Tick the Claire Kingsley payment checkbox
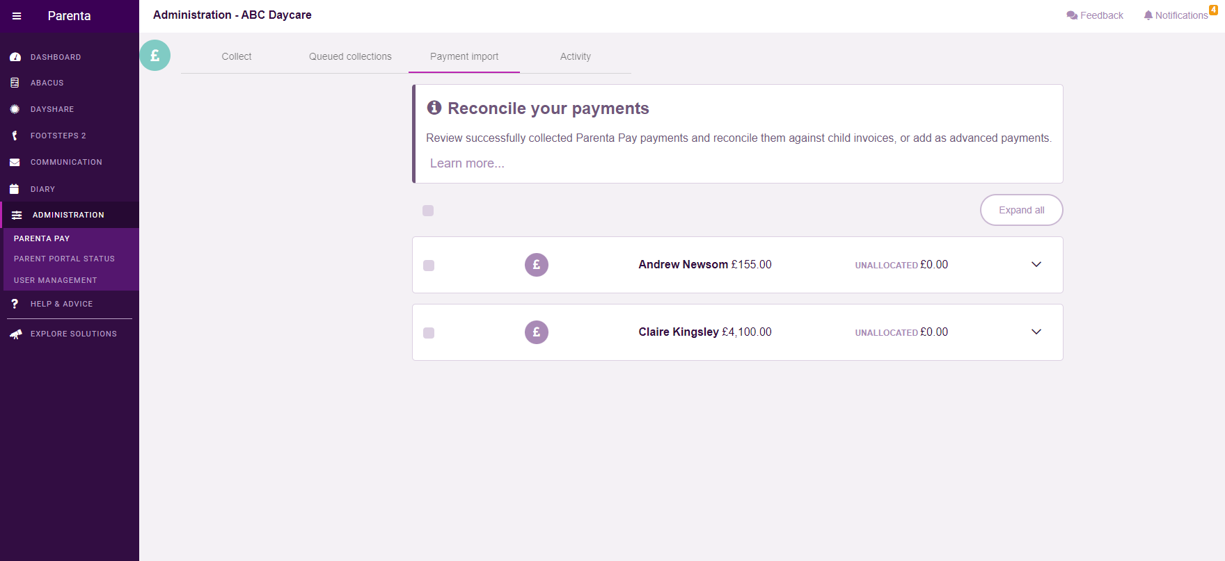Image resolution: width=1225 pixels, height=561 pixels. [x=429, y=333]
